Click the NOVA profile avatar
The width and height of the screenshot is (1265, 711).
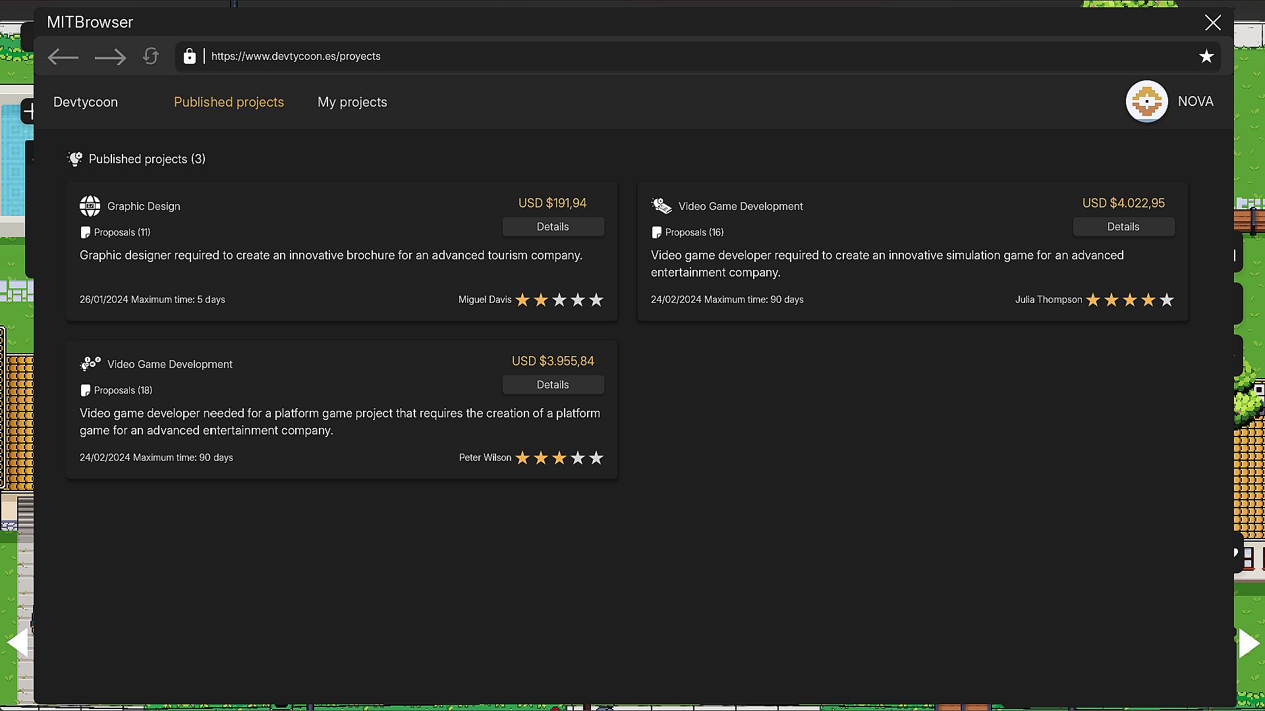click(x=1146, y=101)
